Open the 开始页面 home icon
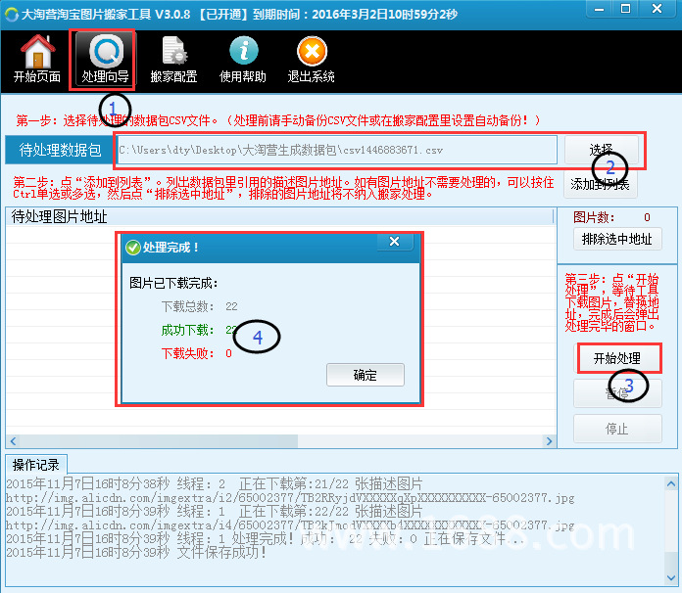Image resolution: width=682 pixels, height=593 pixels. 37,59
